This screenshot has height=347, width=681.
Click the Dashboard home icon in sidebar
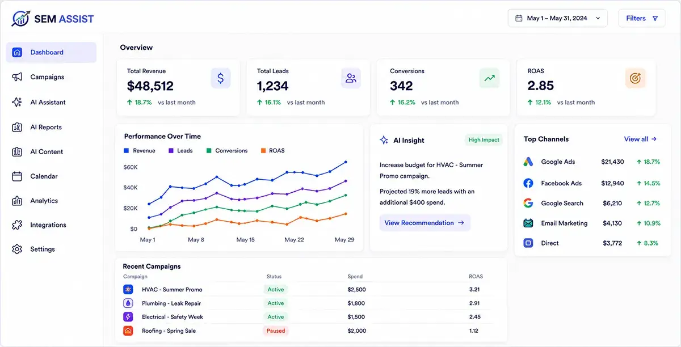[x=17, y=52]
